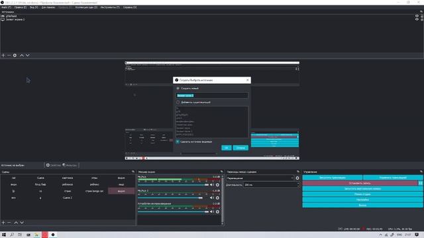Open the Инструменты menu
This screenshot has width=424, height=238.
pyautogui.click(x=110, y=7)
